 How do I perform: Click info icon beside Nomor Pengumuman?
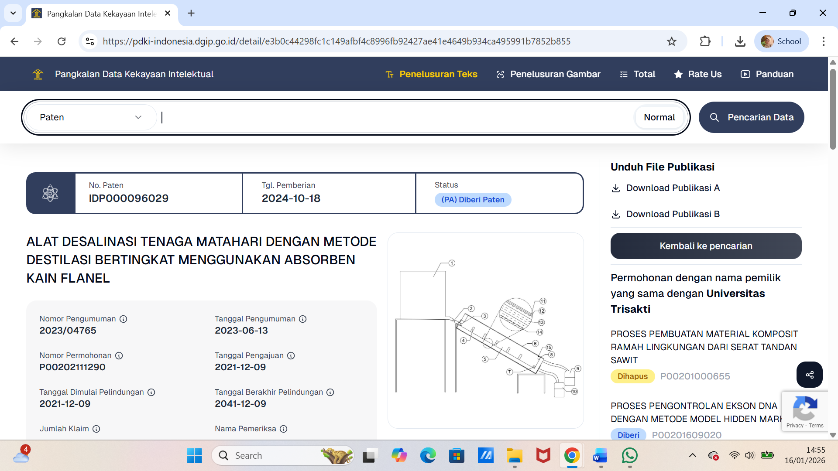coord(124,319)
